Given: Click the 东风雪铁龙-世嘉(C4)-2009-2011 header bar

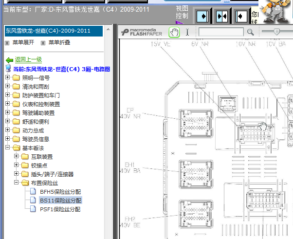Looking at the screenshot, I should [x=54, y=31].
